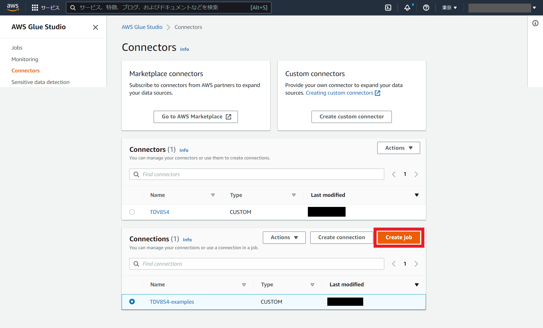Open the Connections Actions dropdown
543x328 pixels.
284,237
